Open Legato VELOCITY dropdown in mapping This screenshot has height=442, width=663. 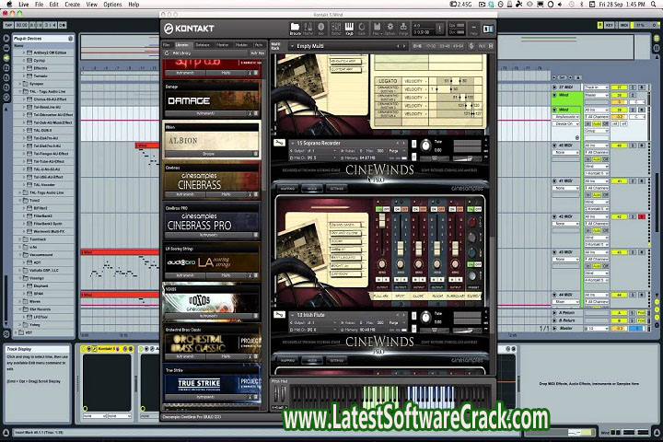pos(415,81)
